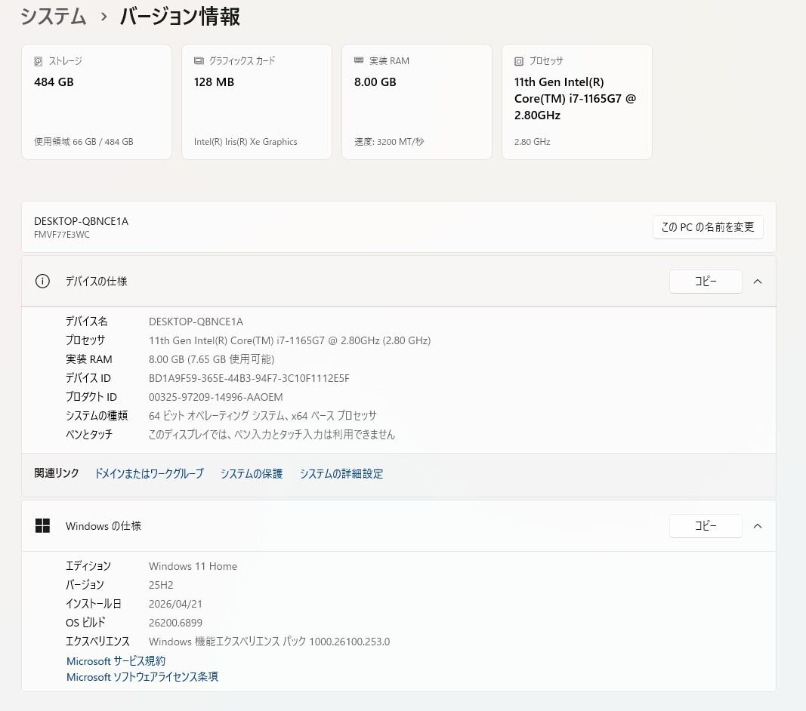The image size is (806, 711).
Task: Click the システムの種類 64 ビット value
Action: pos(263,416)
